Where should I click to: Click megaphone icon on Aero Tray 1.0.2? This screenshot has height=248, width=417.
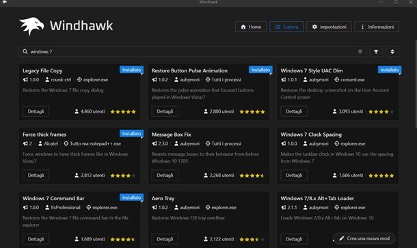[x=154, y=207]
